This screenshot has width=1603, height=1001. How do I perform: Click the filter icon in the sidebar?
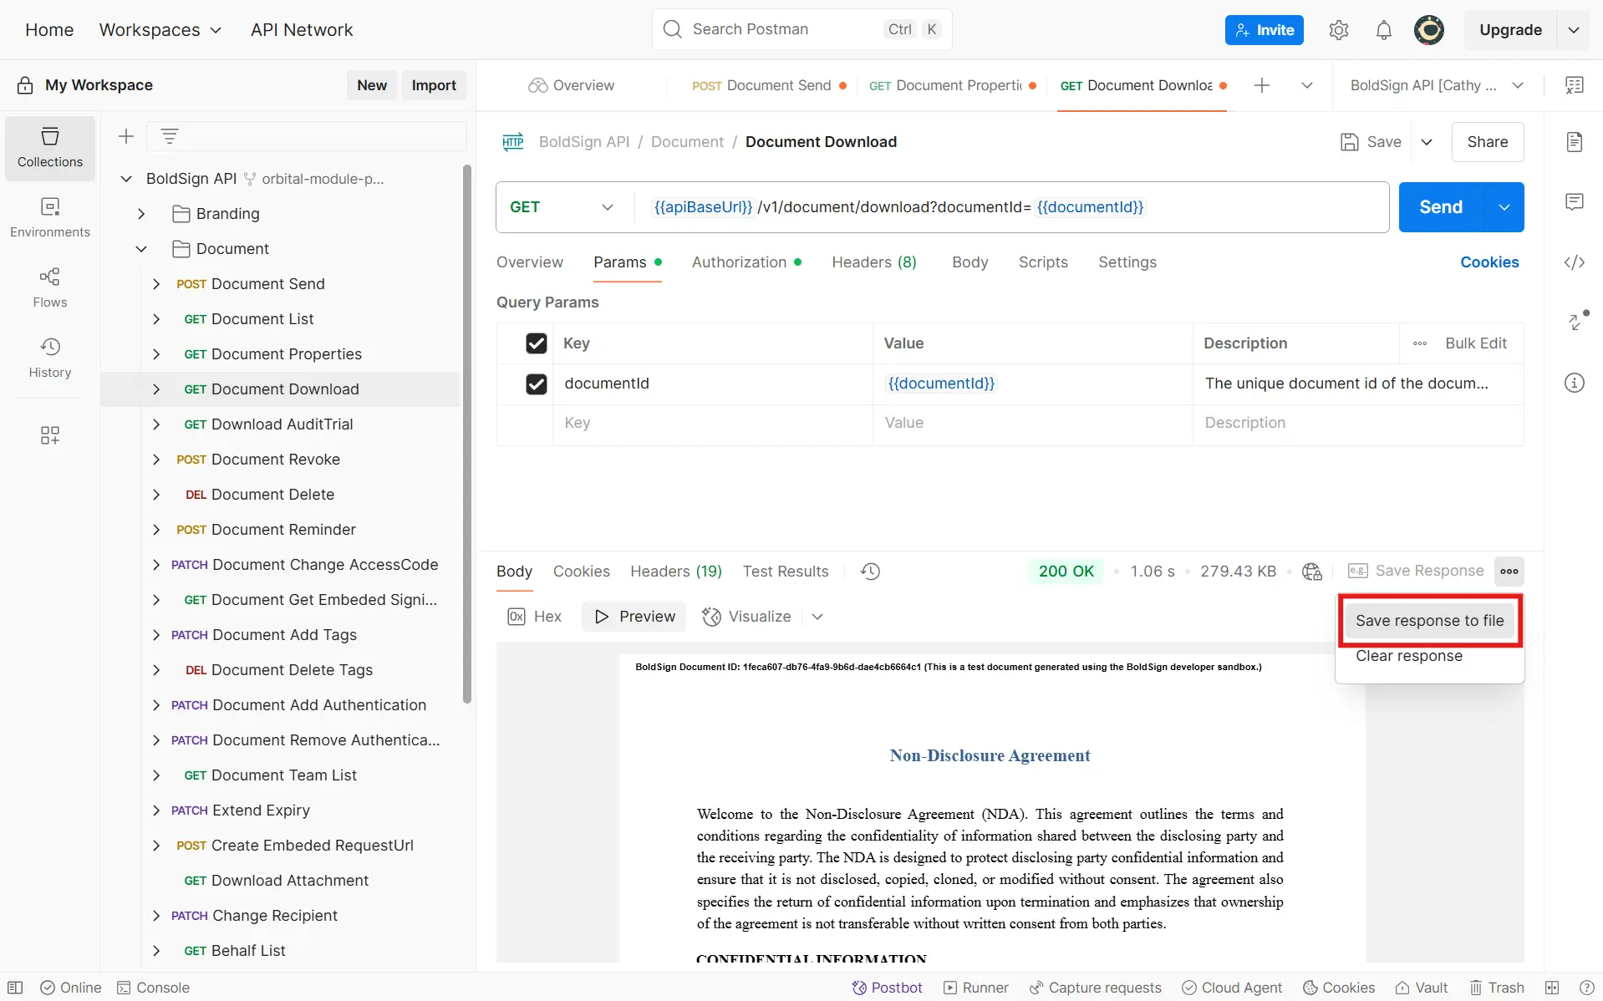coord(170,136)
